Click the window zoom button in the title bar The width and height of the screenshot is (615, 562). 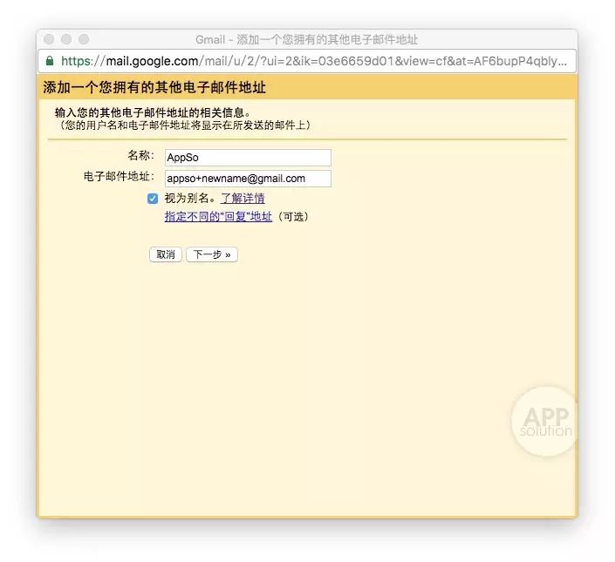point(84,39)
